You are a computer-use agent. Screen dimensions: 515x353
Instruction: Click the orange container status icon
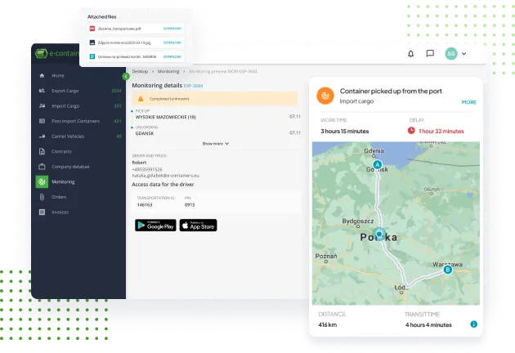pos(325,96)
